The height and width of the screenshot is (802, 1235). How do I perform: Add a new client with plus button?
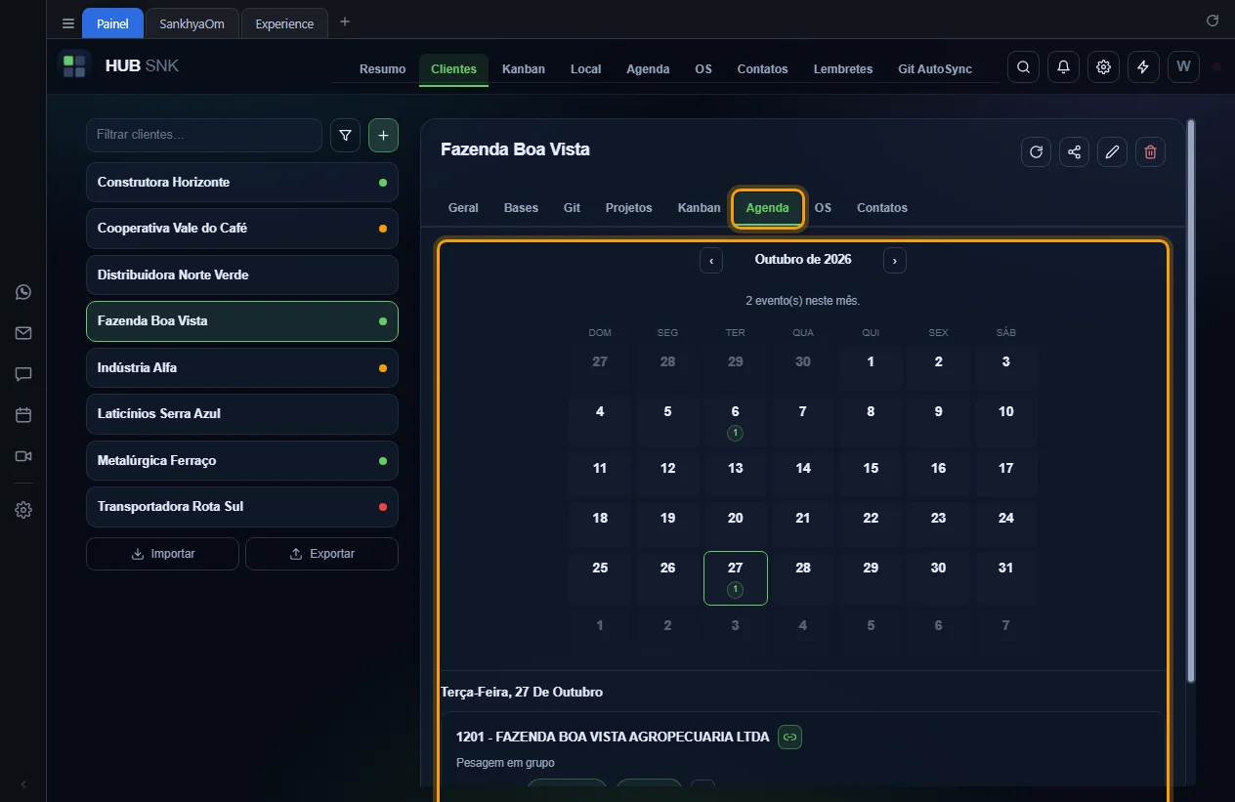383,136
